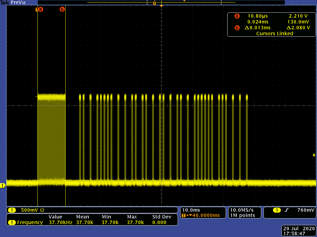Click the 2.210 V cursor a voltage readout

(x=298, y=16)
